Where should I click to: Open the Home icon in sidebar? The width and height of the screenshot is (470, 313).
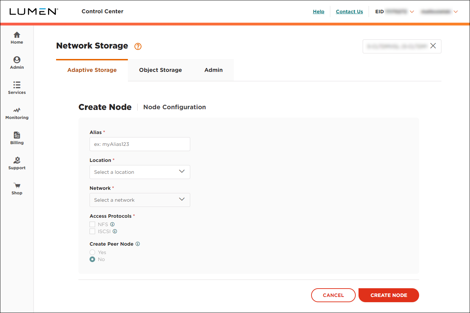[17, 35]
